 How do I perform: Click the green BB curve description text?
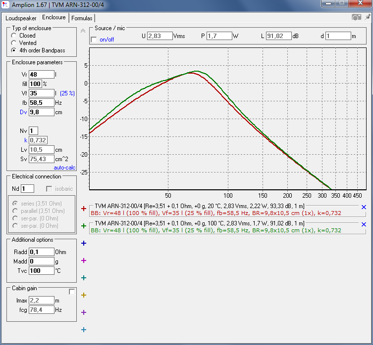[x=216, y=230]
